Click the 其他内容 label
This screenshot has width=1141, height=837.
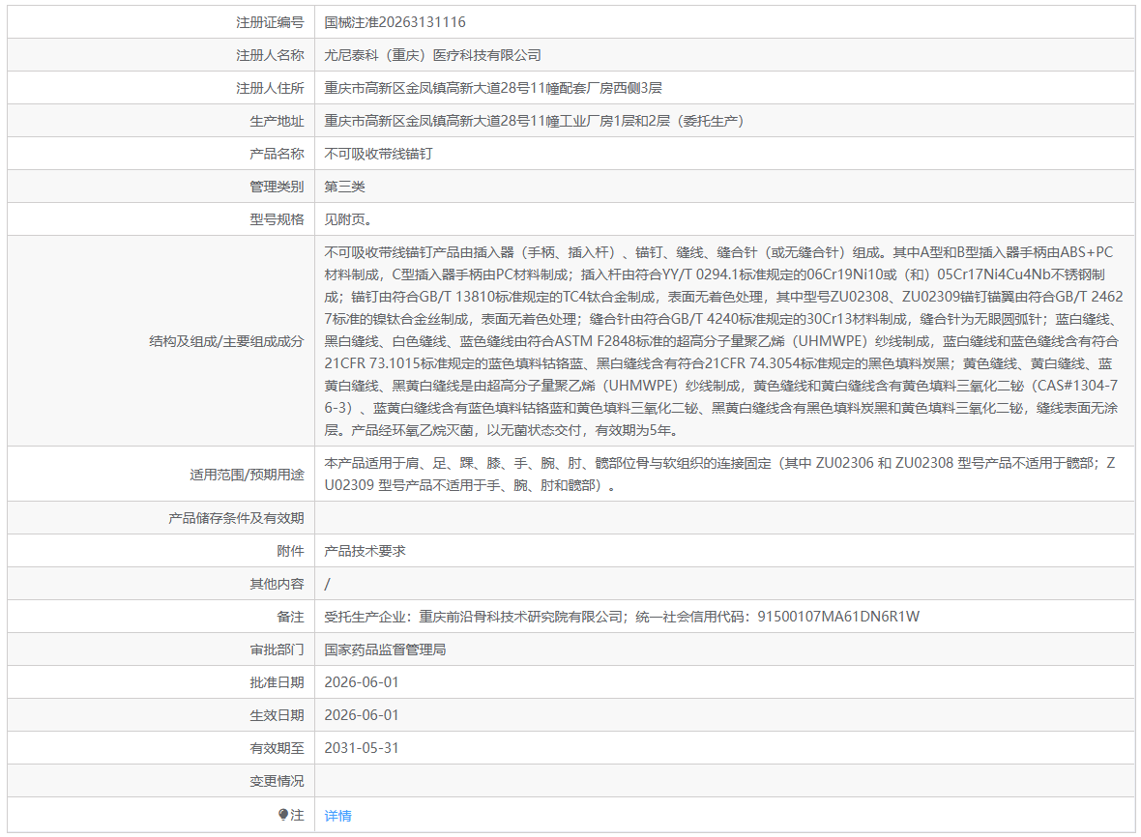coord(277,583)
